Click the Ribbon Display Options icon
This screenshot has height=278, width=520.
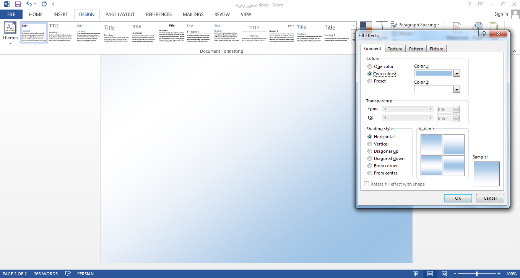[481, 5]
